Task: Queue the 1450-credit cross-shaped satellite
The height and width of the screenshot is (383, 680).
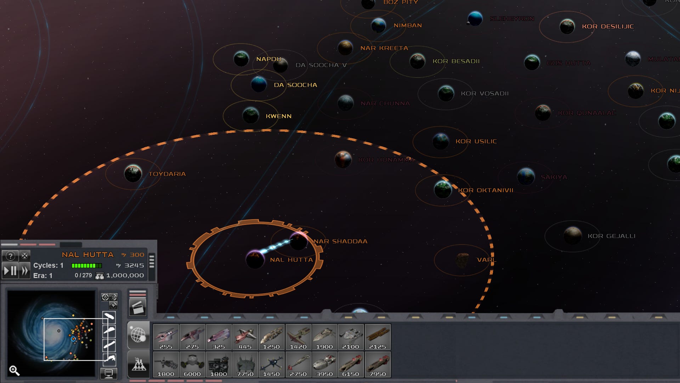Action: click(271, 364)
